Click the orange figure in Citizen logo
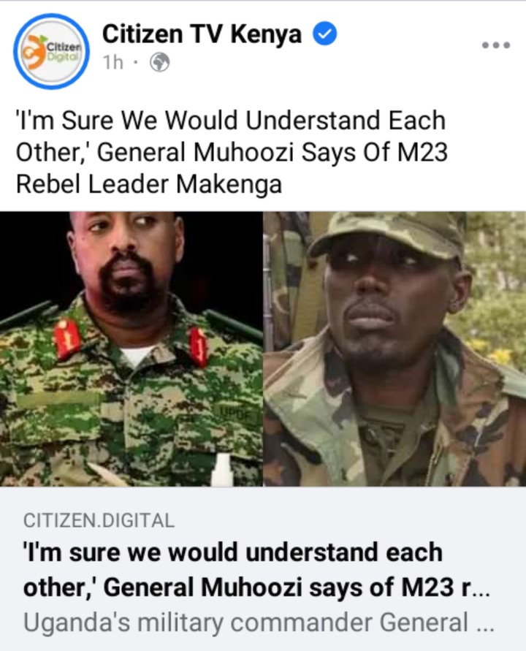 (35, 52)
